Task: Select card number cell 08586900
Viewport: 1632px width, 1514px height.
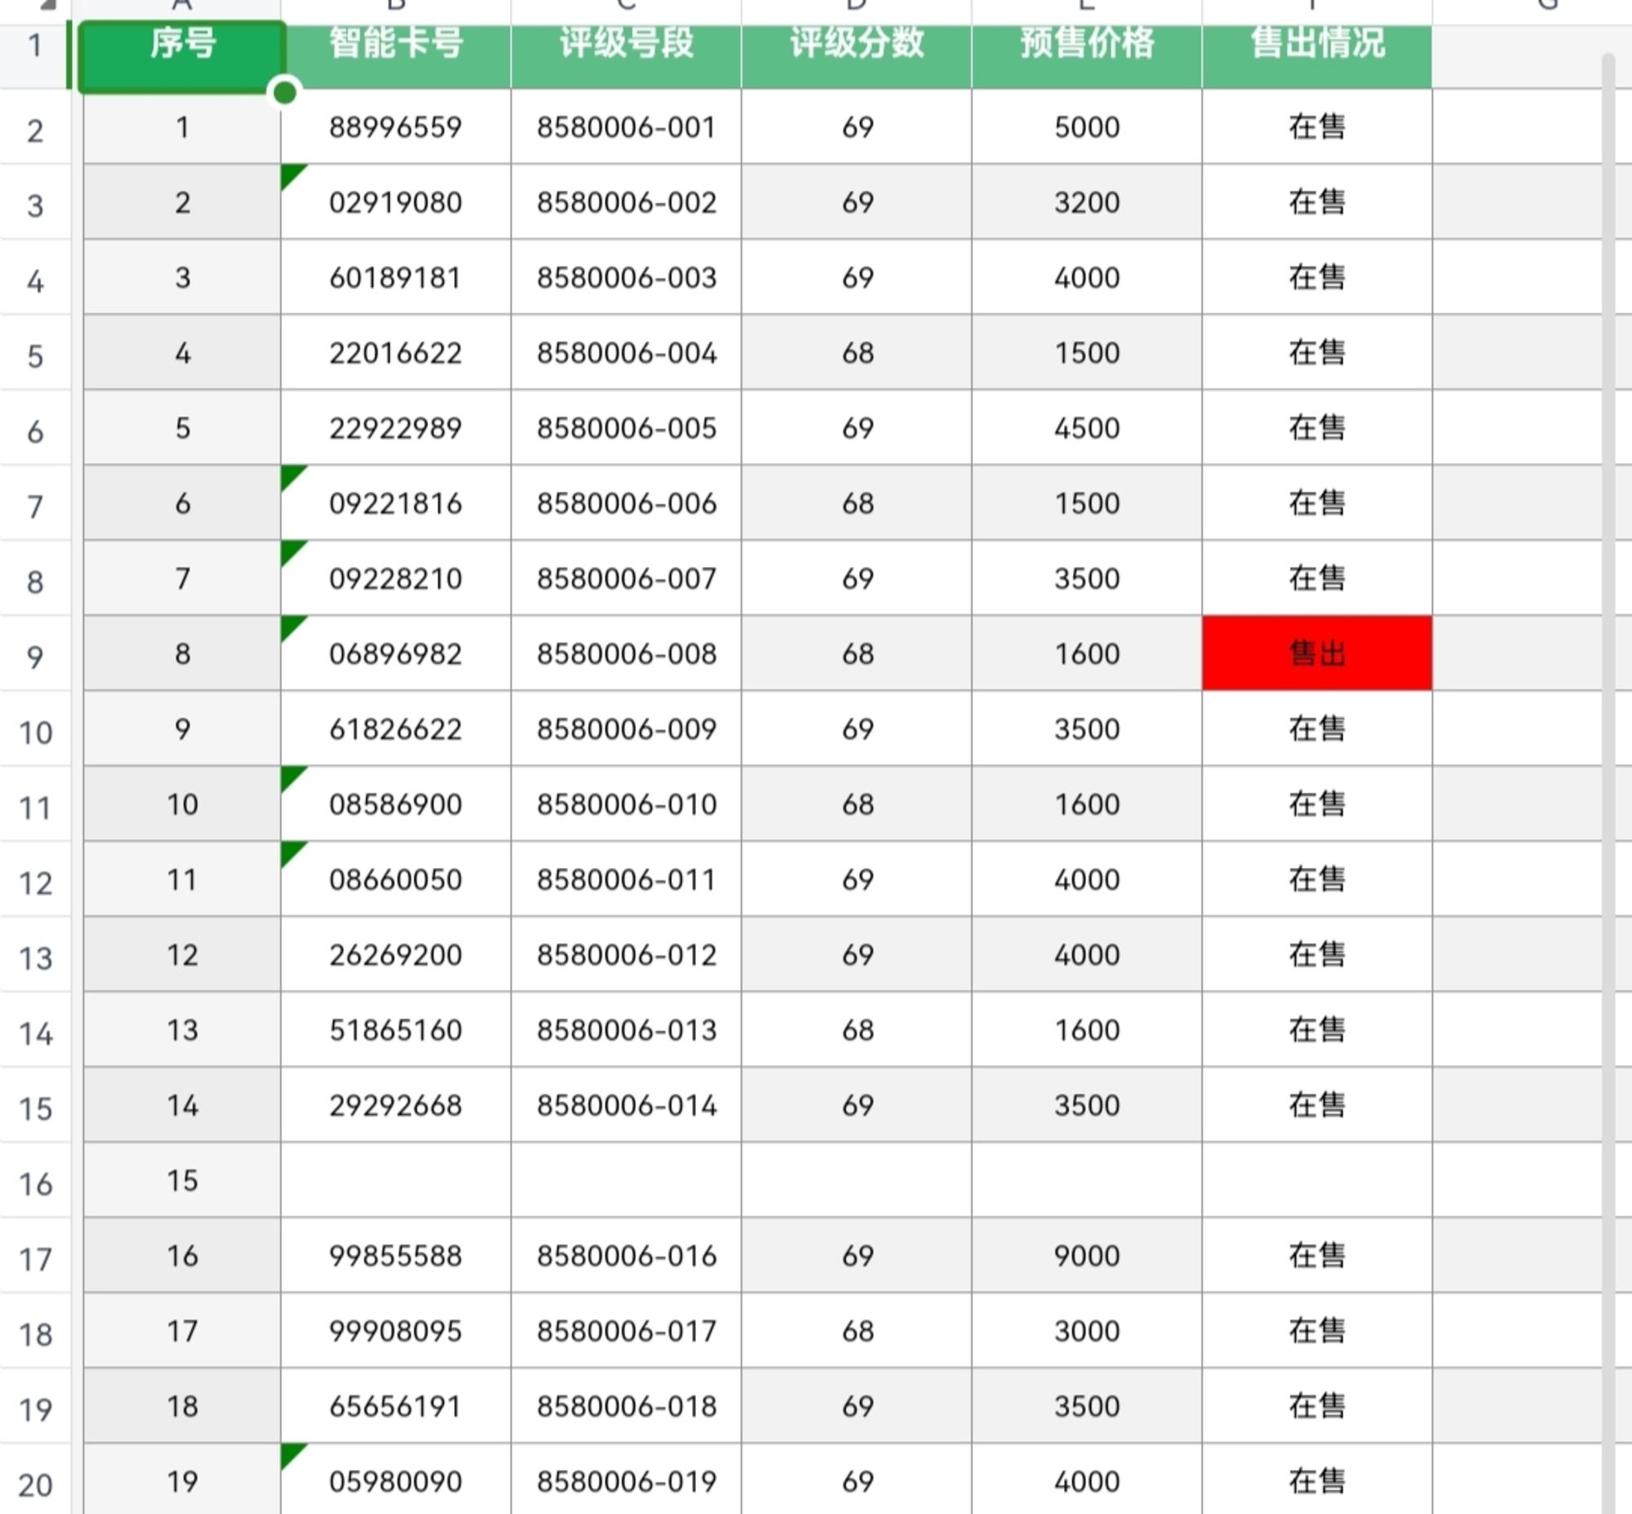Action: 396,803
